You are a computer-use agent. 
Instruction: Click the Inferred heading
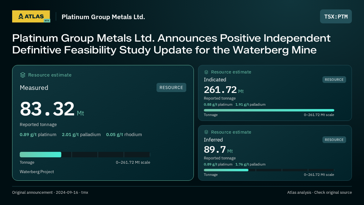(213, 140)
